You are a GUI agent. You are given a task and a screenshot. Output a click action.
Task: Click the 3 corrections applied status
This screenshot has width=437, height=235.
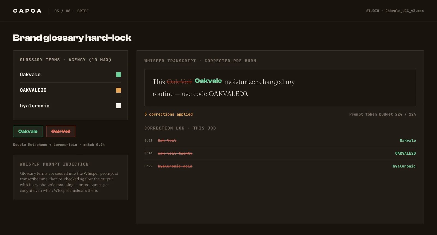coord(169,114)
